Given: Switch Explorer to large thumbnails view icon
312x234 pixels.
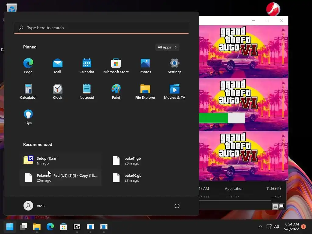Looking at the screenshot, I should pos(282,206).
